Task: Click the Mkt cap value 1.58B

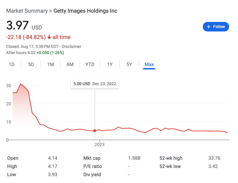Action: [x=134, y=158]
